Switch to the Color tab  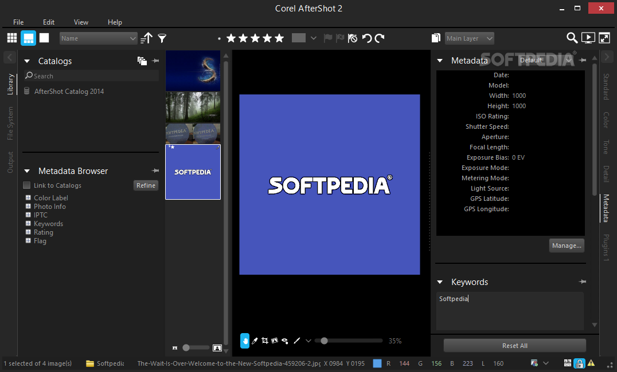point(606,120)
